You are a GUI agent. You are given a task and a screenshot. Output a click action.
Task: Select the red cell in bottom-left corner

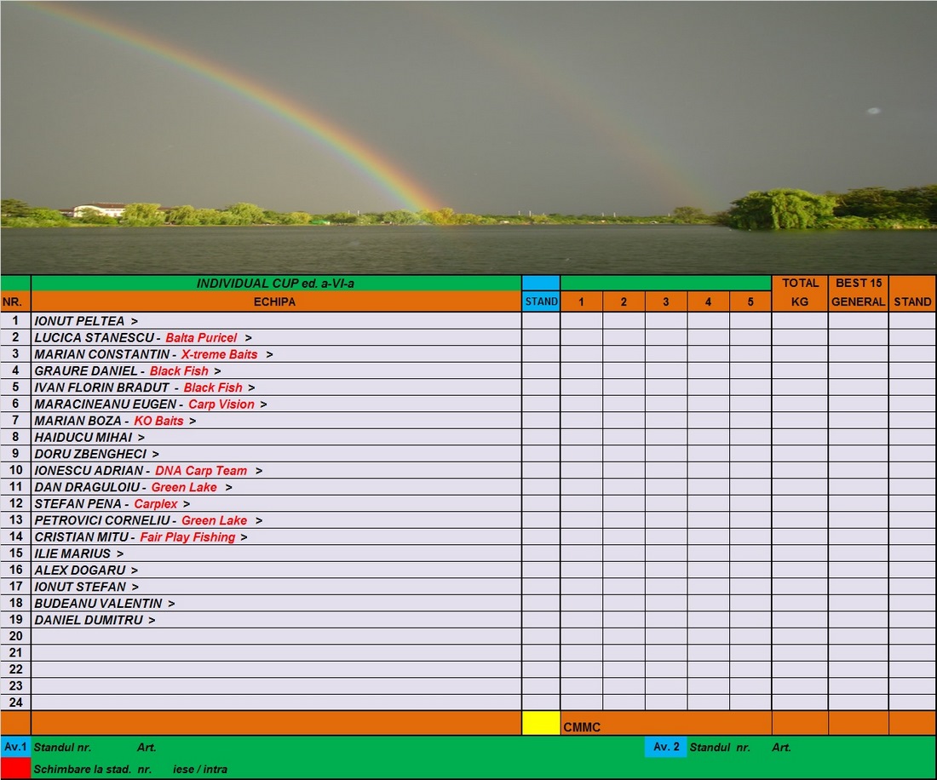15,768
